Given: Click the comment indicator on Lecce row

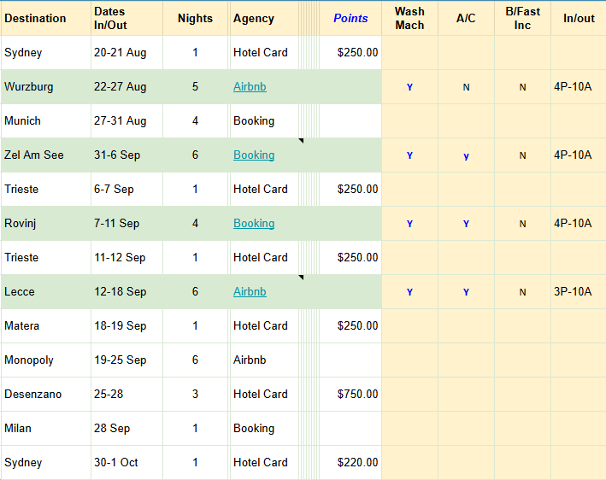Looking at the screenshot, I should point(302,278).
